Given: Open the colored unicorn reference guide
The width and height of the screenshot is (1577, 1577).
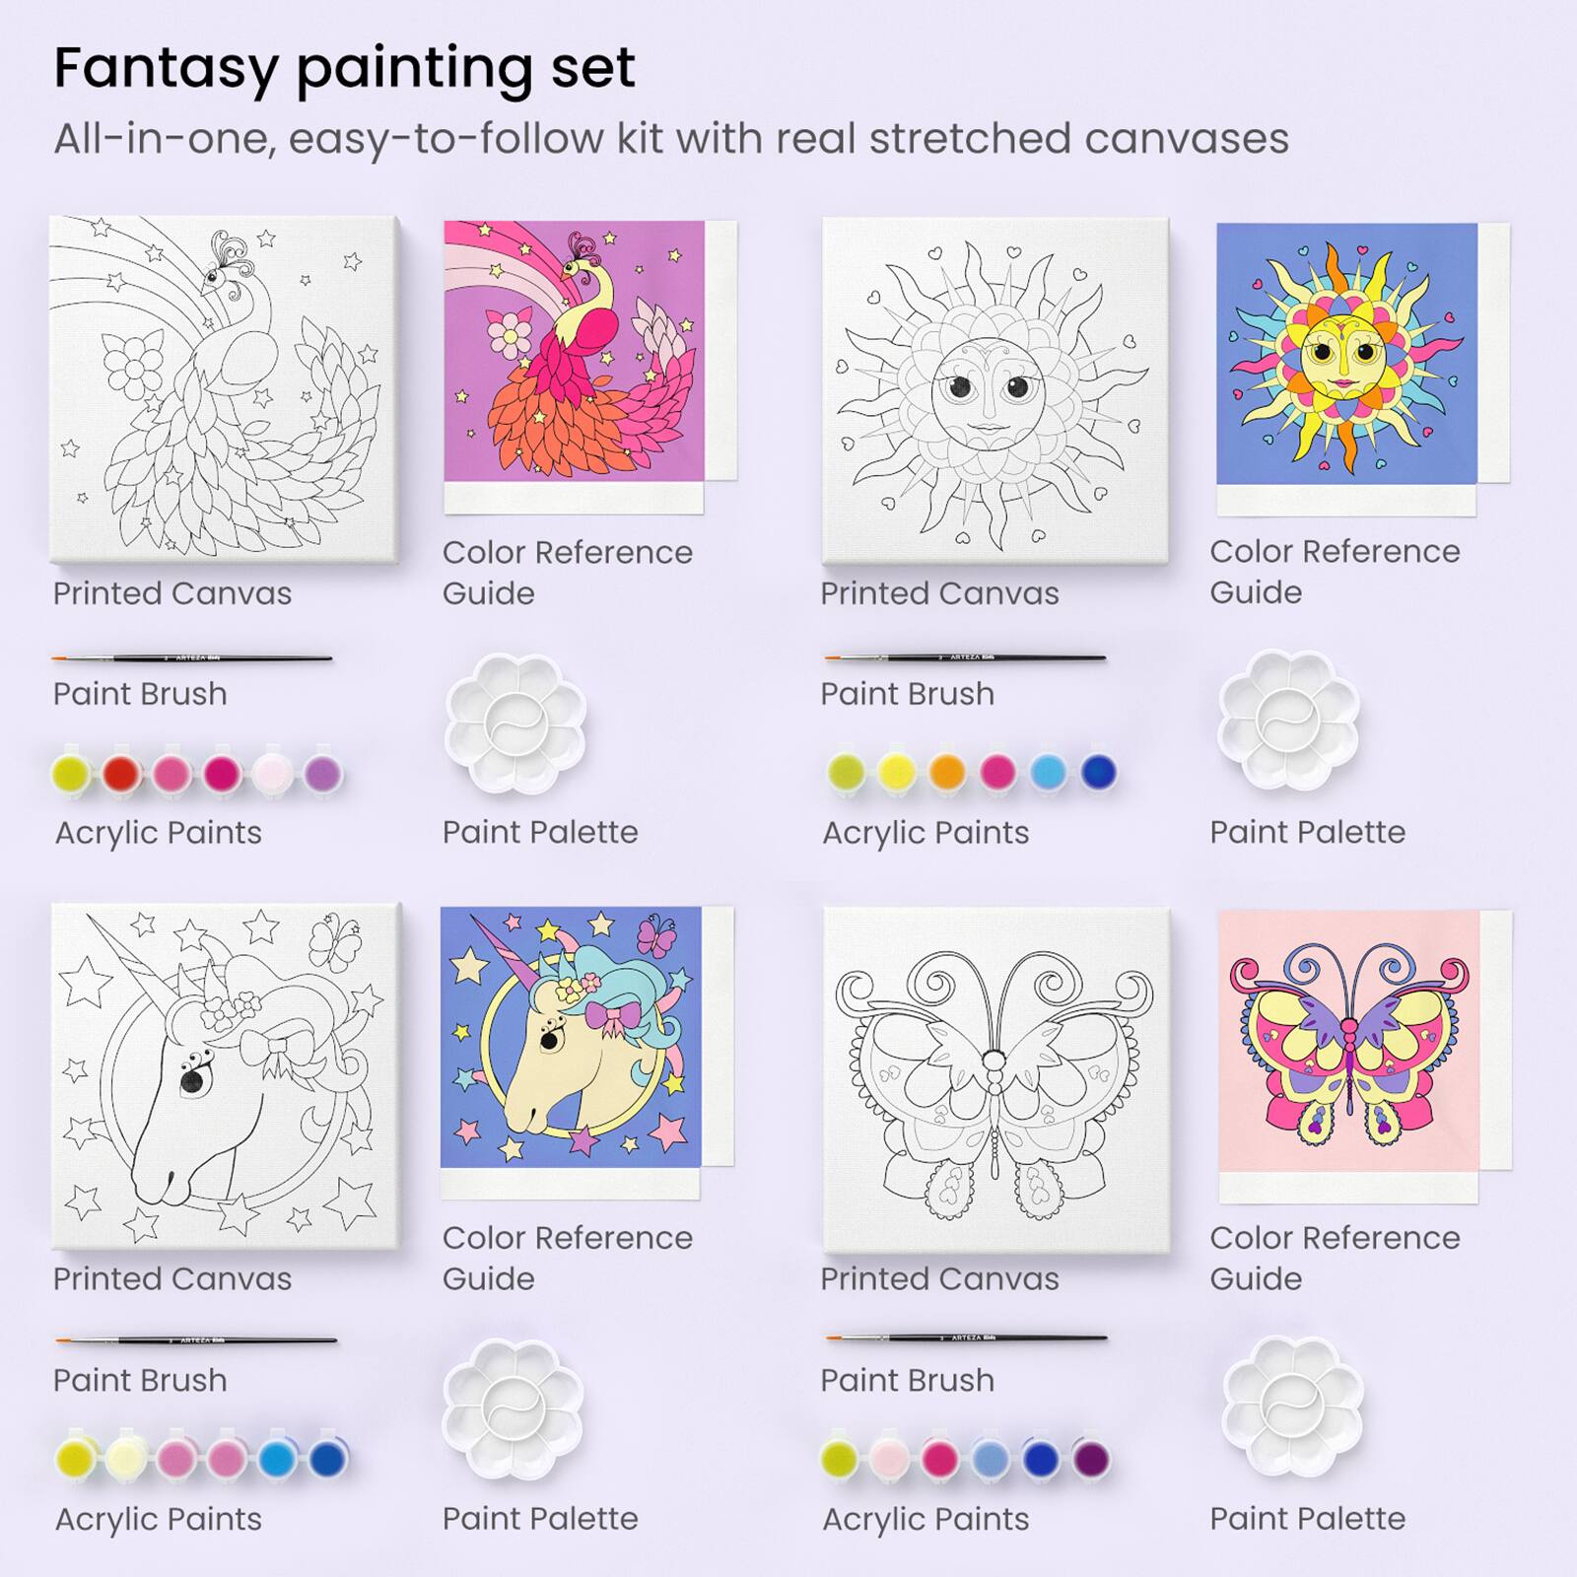Looking at the screenshot, I should 571,1037.
